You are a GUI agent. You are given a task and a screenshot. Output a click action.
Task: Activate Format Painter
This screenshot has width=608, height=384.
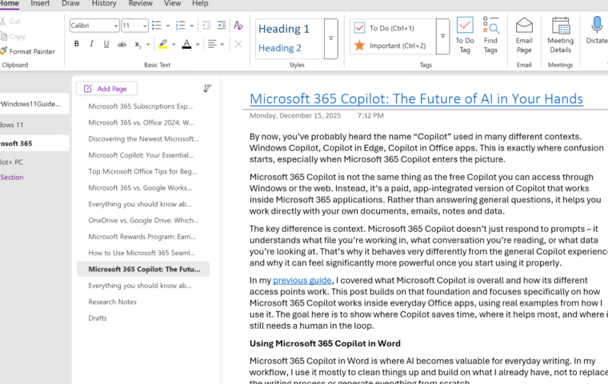click(x=27, y=51)
